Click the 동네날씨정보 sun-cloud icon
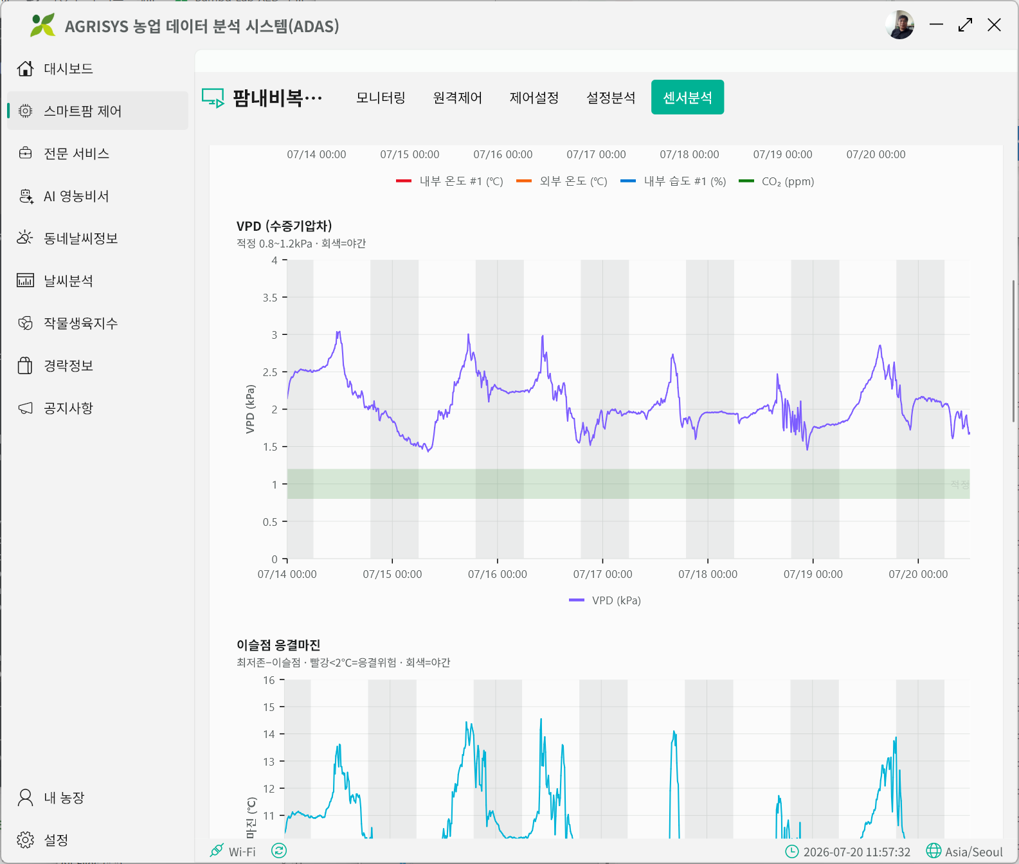Screen dimensions: 1019x864 click(25, 238)
